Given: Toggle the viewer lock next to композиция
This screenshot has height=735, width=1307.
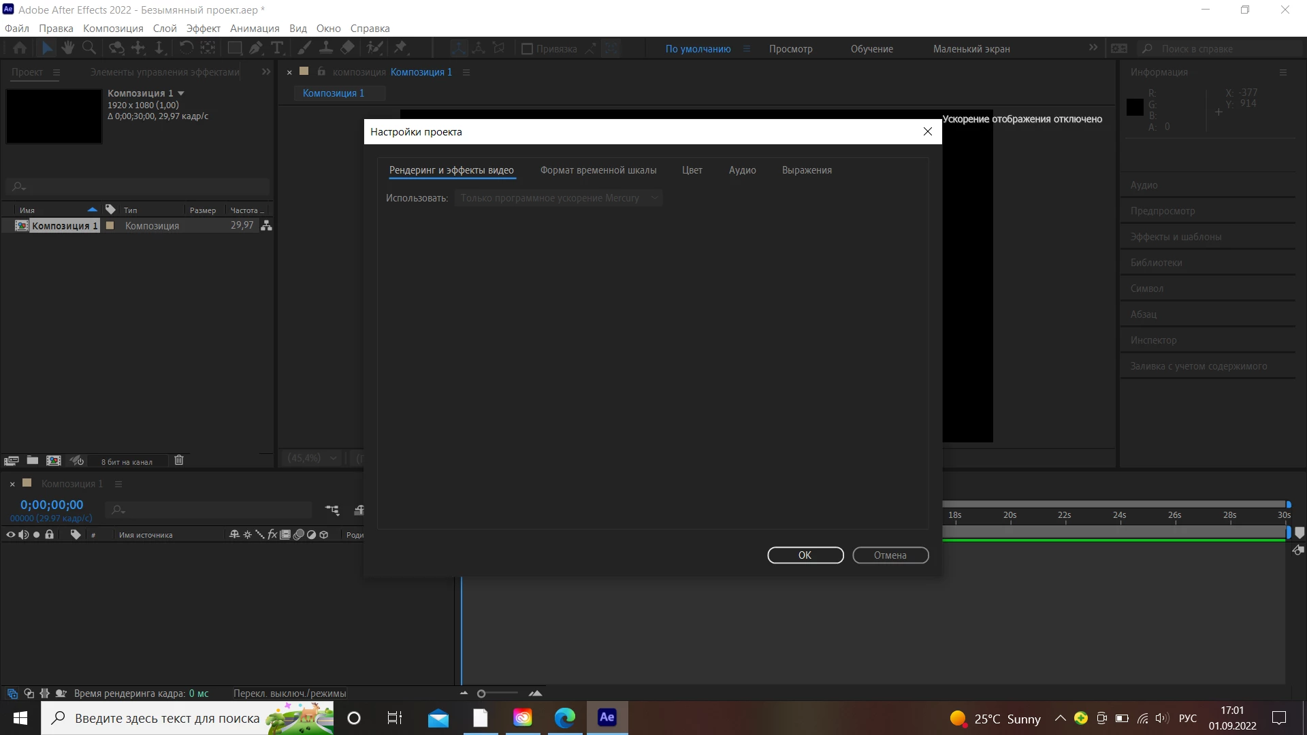Looking at the screenshot, I should point(321,71).
